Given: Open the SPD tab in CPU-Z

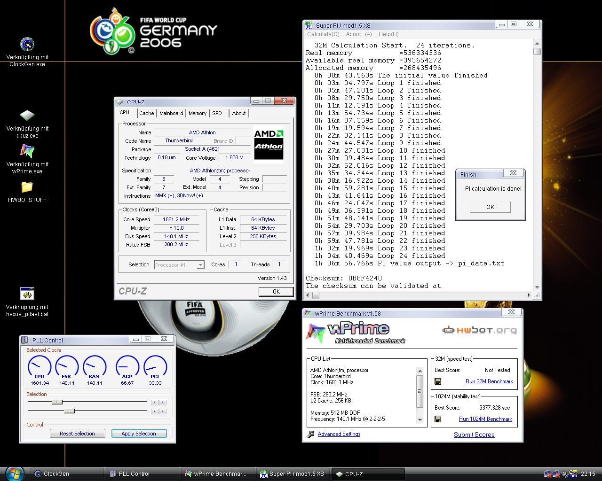Looking at the screenshot, I should (217, 113).
